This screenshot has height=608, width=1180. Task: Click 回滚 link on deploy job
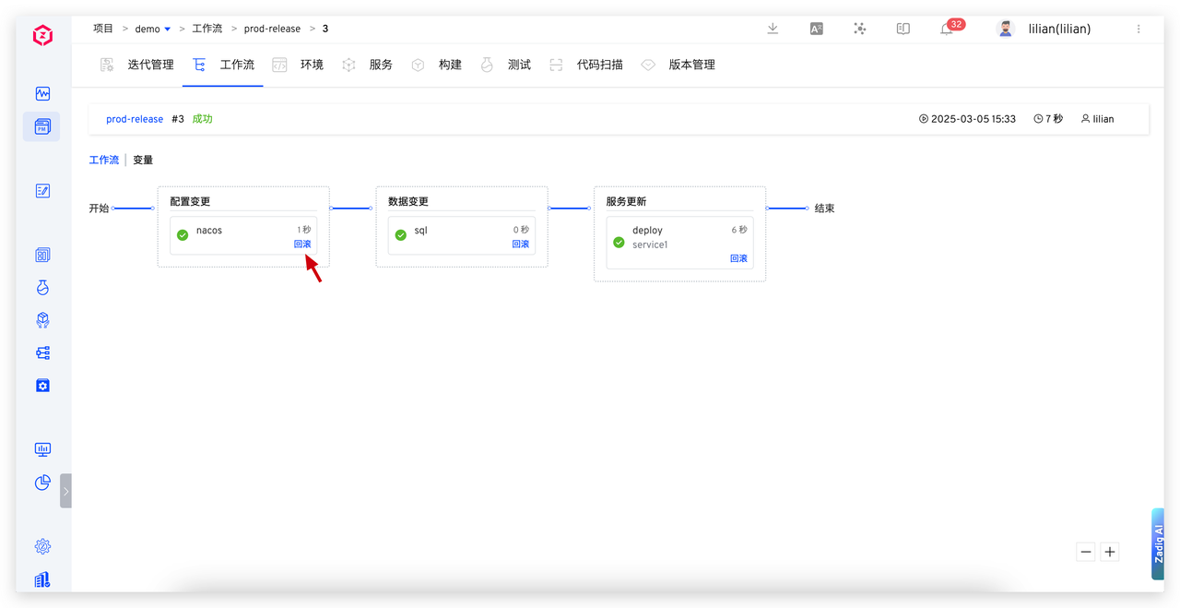coord(738,258)
